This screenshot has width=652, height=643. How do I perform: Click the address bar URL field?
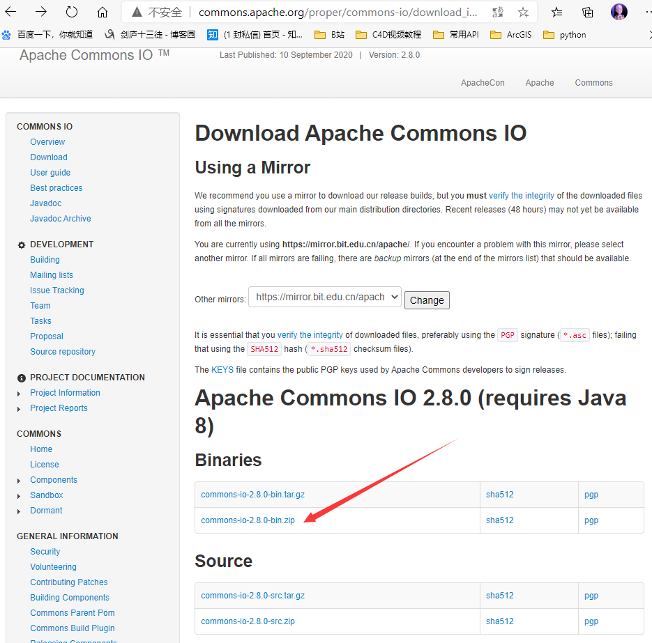pyautogui.click(x=335, y=12)
